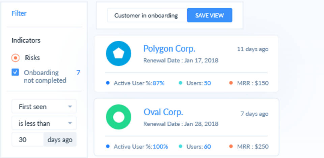Screen dimensions: 324x158
Task: Click Polygon Corp. Active User 87% value
Action: coord(159,83)
